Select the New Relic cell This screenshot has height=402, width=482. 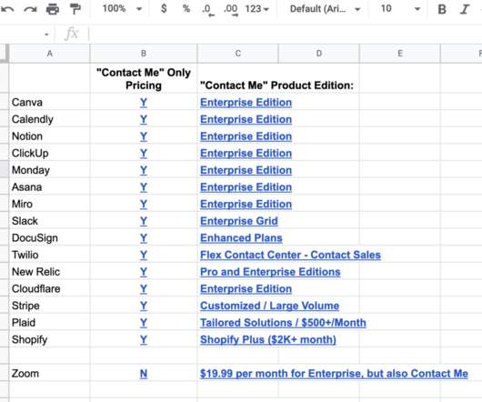click(x=50, y=271)
